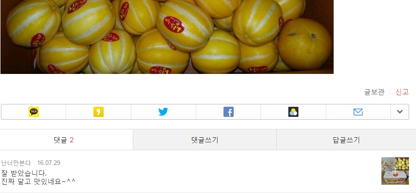This screenshot has height=195, width=416.
Task: Share to KakaoStory with yellow quote icon
Action: click(99, 112)
